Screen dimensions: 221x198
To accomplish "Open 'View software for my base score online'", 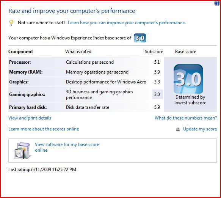I will [67, 147].
